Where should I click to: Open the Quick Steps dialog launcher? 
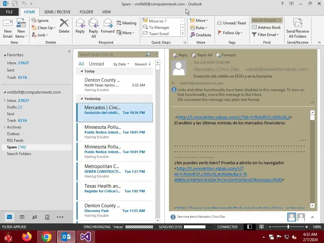pos(185,43)
